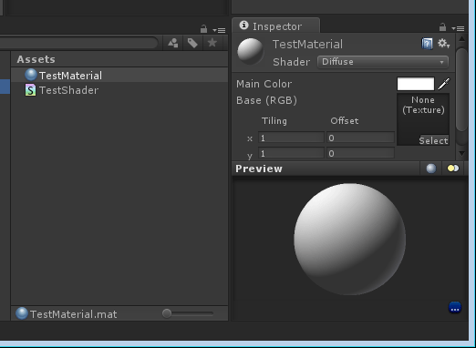Select TestMaterial in Assets list
This screenshot has height=348, width=476.
(x=119, y=75)
